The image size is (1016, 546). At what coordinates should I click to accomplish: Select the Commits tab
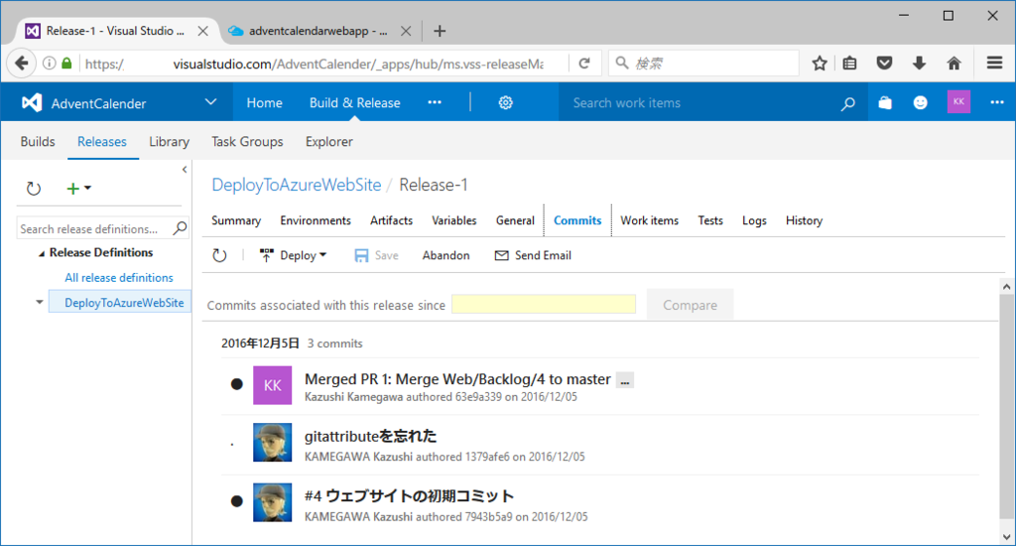577,220
